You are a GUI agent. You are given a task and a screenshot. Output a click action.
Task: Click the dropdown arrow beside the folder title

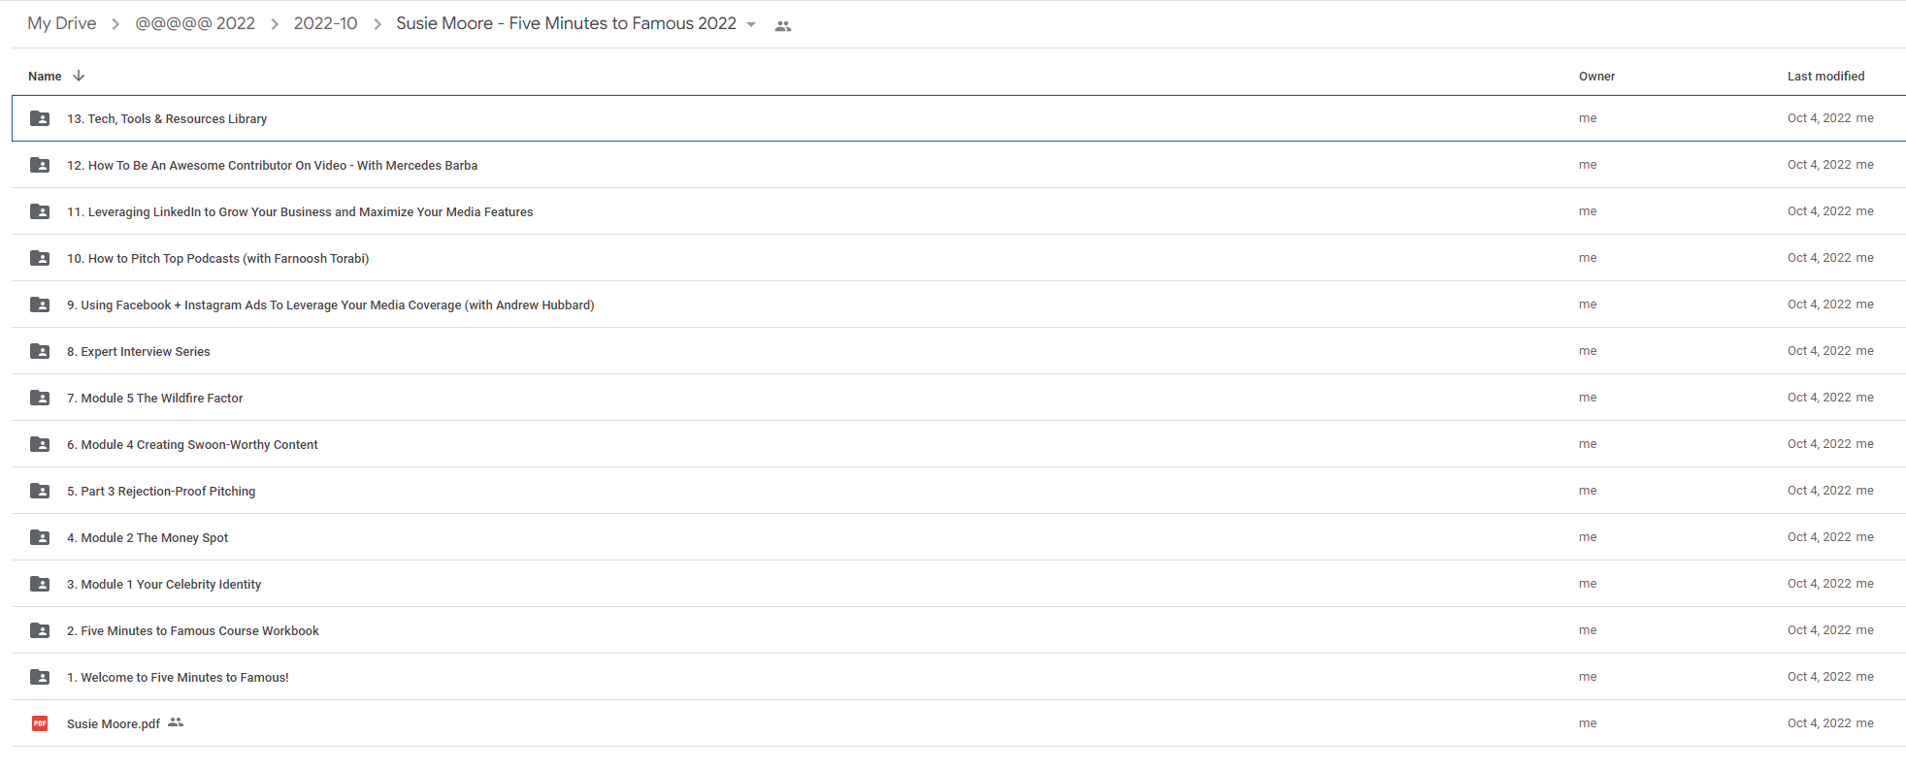pyautogui.click(x=751, y=25)
